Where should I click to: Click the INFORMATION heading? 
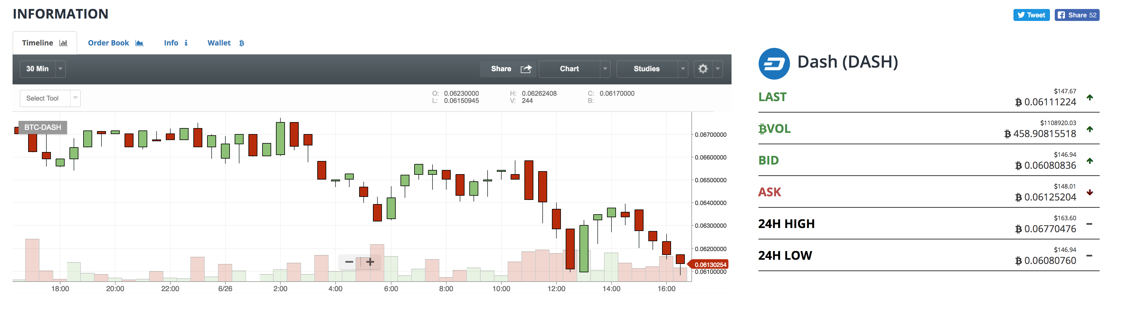[60, 14]
